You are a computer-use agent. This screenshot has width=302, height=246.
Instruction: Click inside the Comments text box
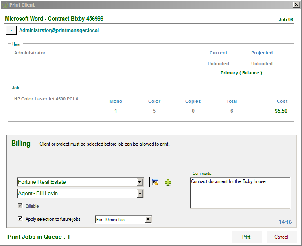tap(240, 193)
